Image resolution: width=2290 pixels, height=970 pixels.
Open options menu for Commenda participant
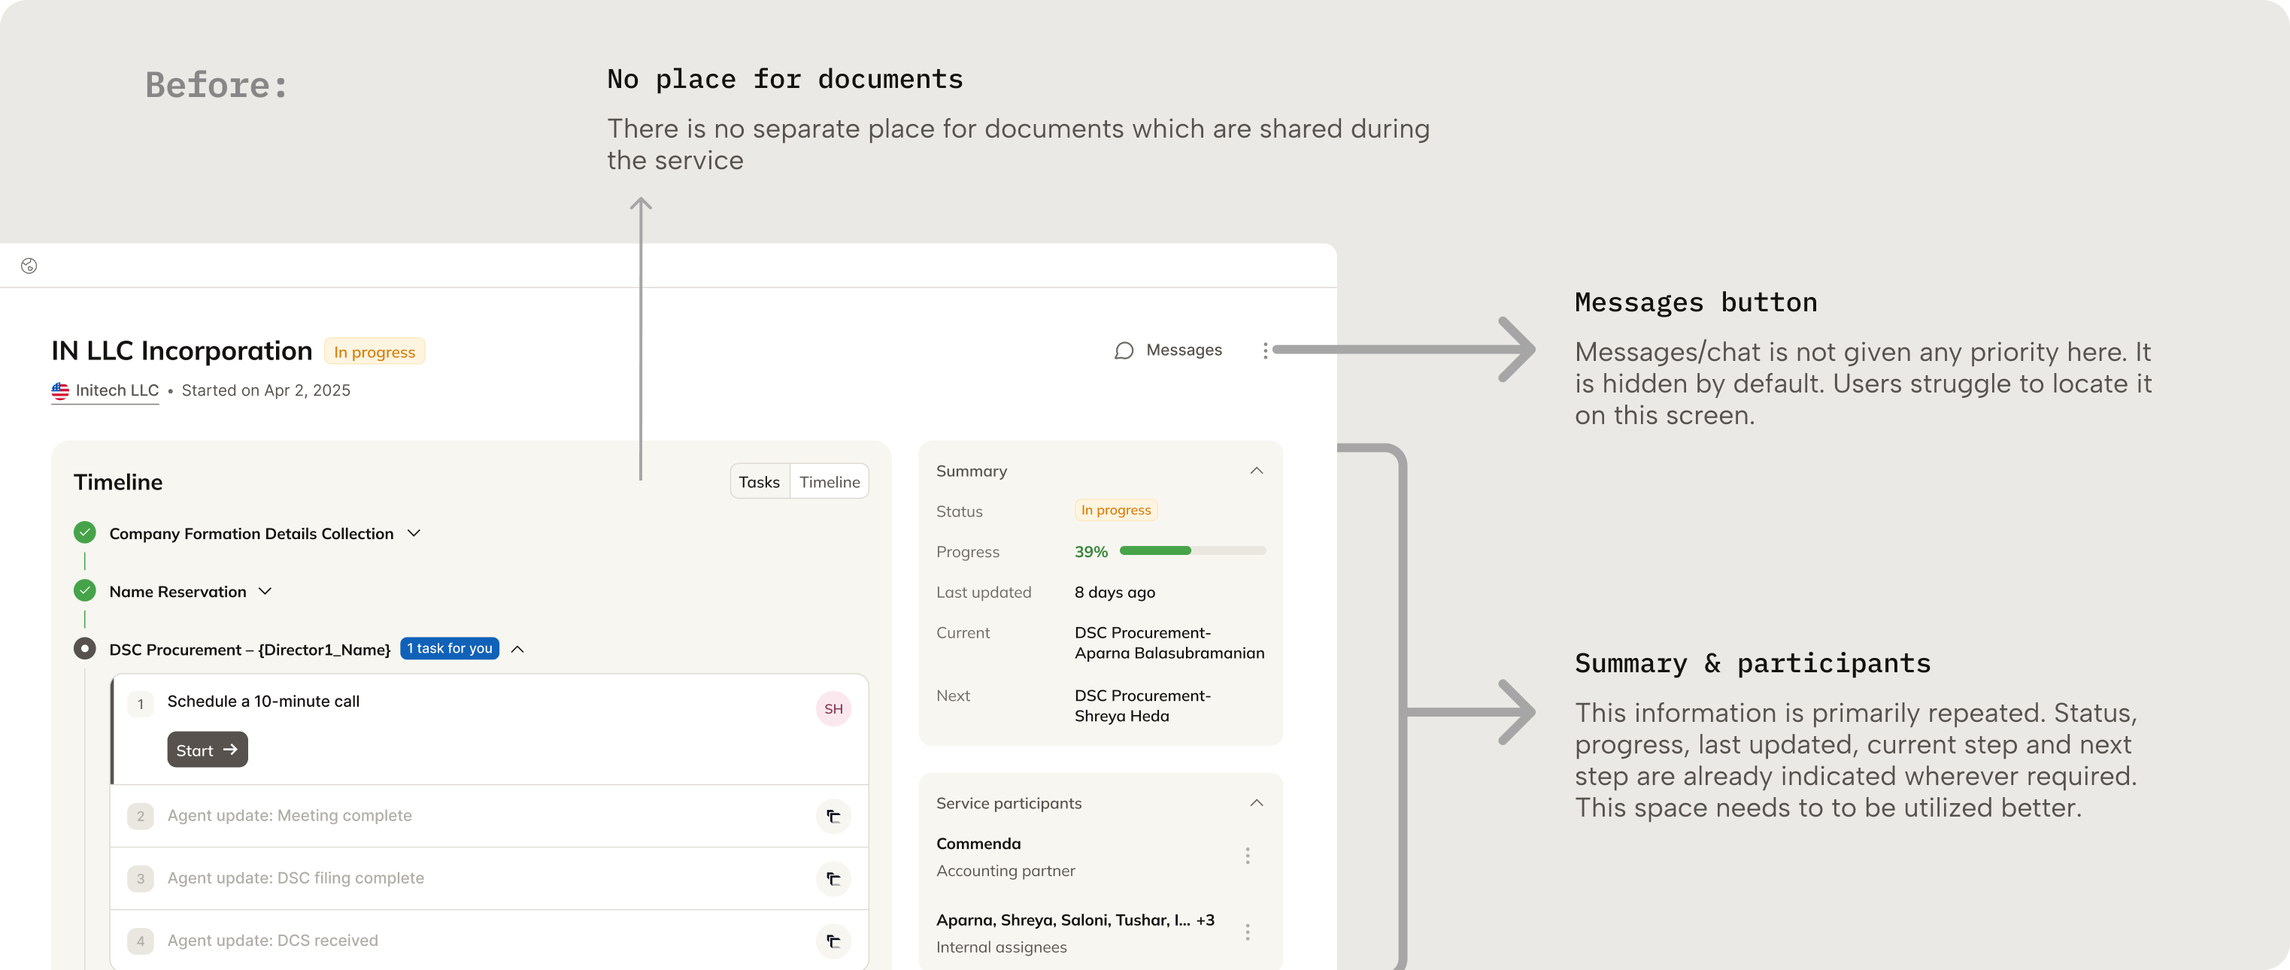1247,855
